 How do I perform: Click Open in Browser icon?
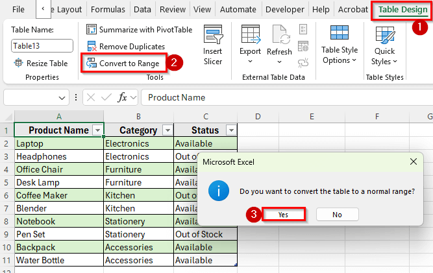point(303,46)
